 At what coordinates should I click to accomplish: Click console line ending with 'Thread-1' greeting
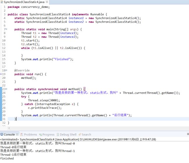pyautogui.click(x=38, y=151)
